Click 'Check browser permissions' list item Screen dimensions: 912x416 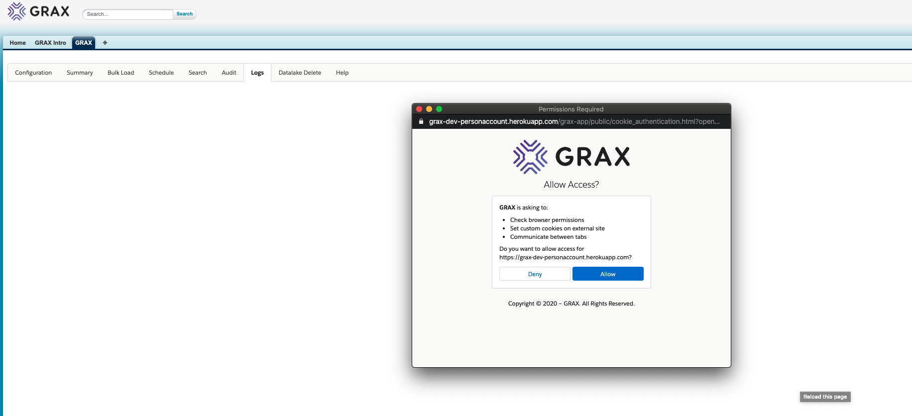pyautogui.click(x=547, y=220)
